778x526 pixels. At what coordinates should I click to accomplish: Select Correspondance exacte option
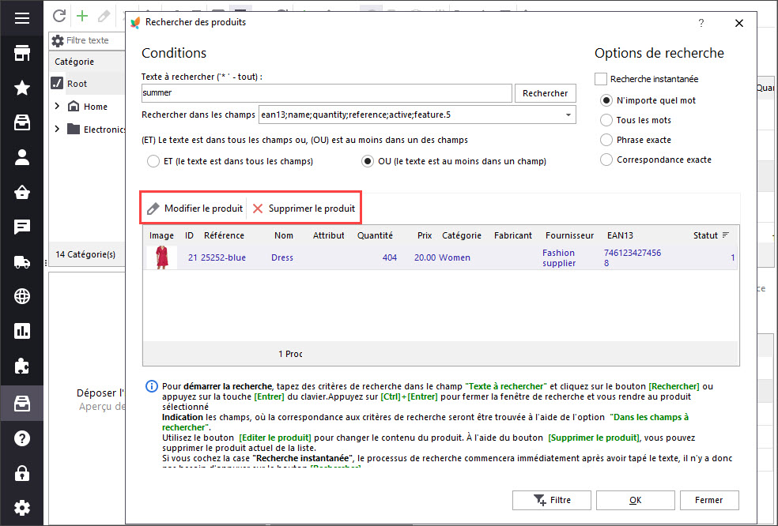click(606, 160)
